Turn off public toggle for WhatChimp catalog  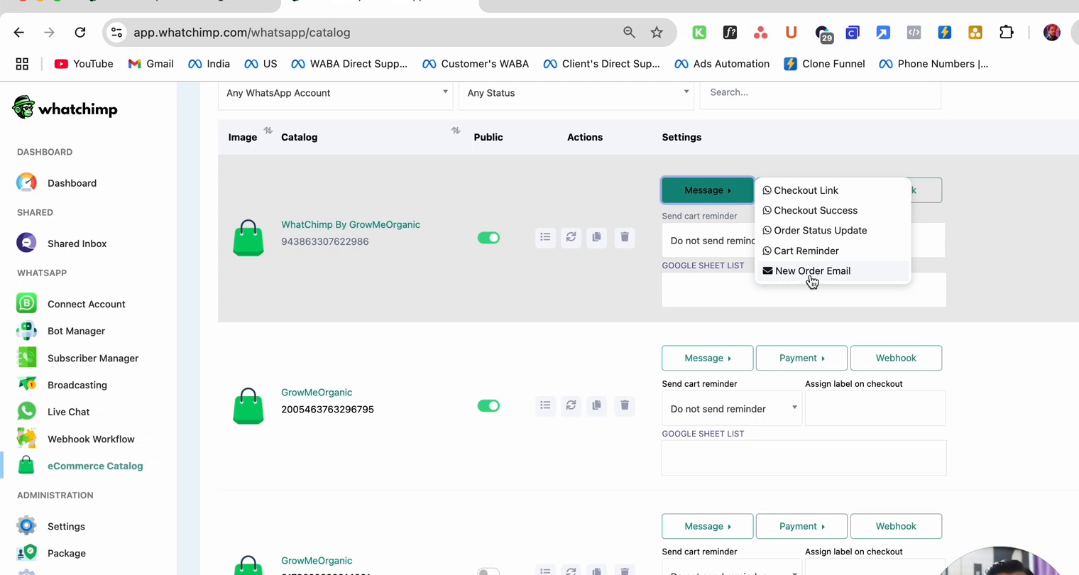(488, 238)
